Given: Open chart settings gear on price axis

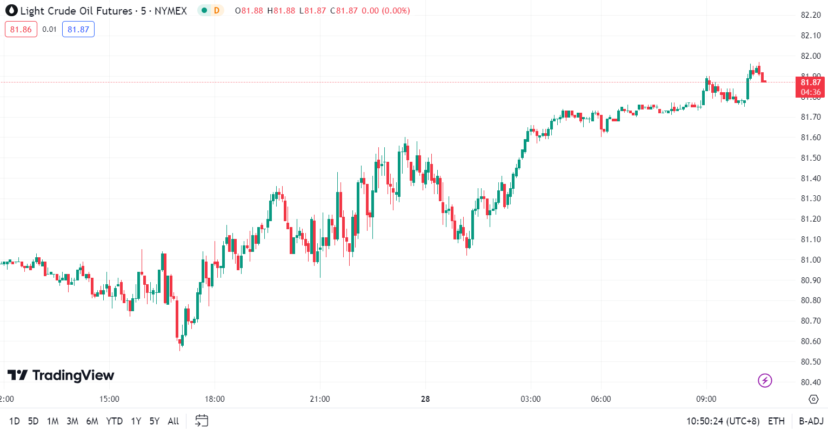Looking at the screenshot, I should [813, 399].
